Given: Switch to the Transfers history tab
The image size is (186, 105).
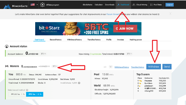Looking at the screenshot, I should click(x=94, y=40).
